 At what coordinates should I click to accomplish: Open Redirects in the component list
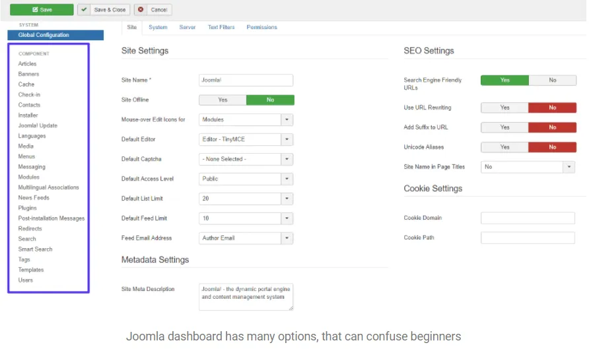(30, 228)
